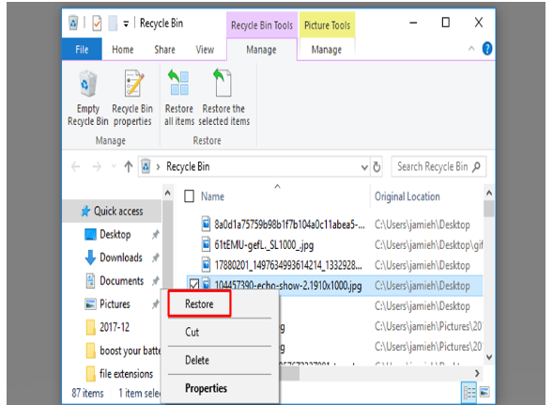Open the Help question mark icon
Screen dimensions: 553x405
point(487,49)
